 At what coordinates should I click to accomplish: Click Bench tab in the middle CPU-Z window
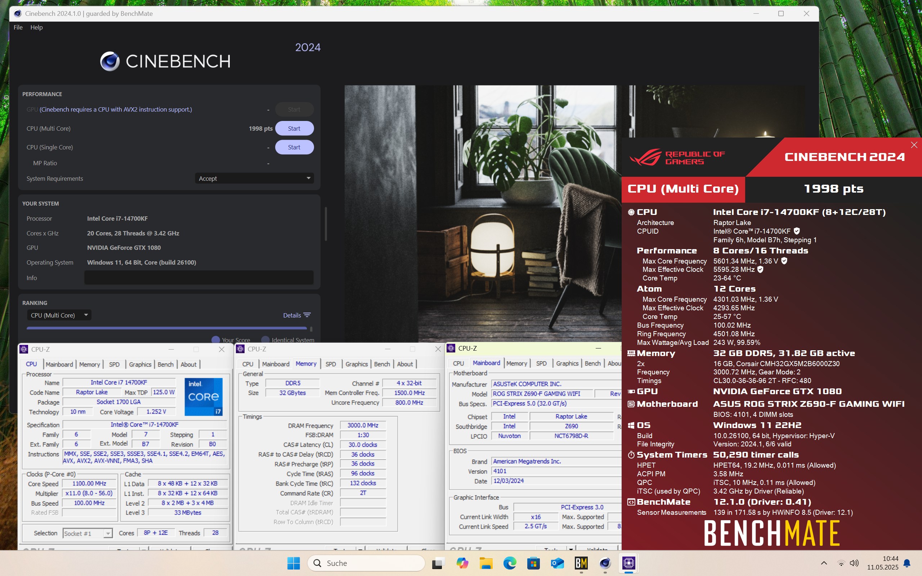point(382,364)
